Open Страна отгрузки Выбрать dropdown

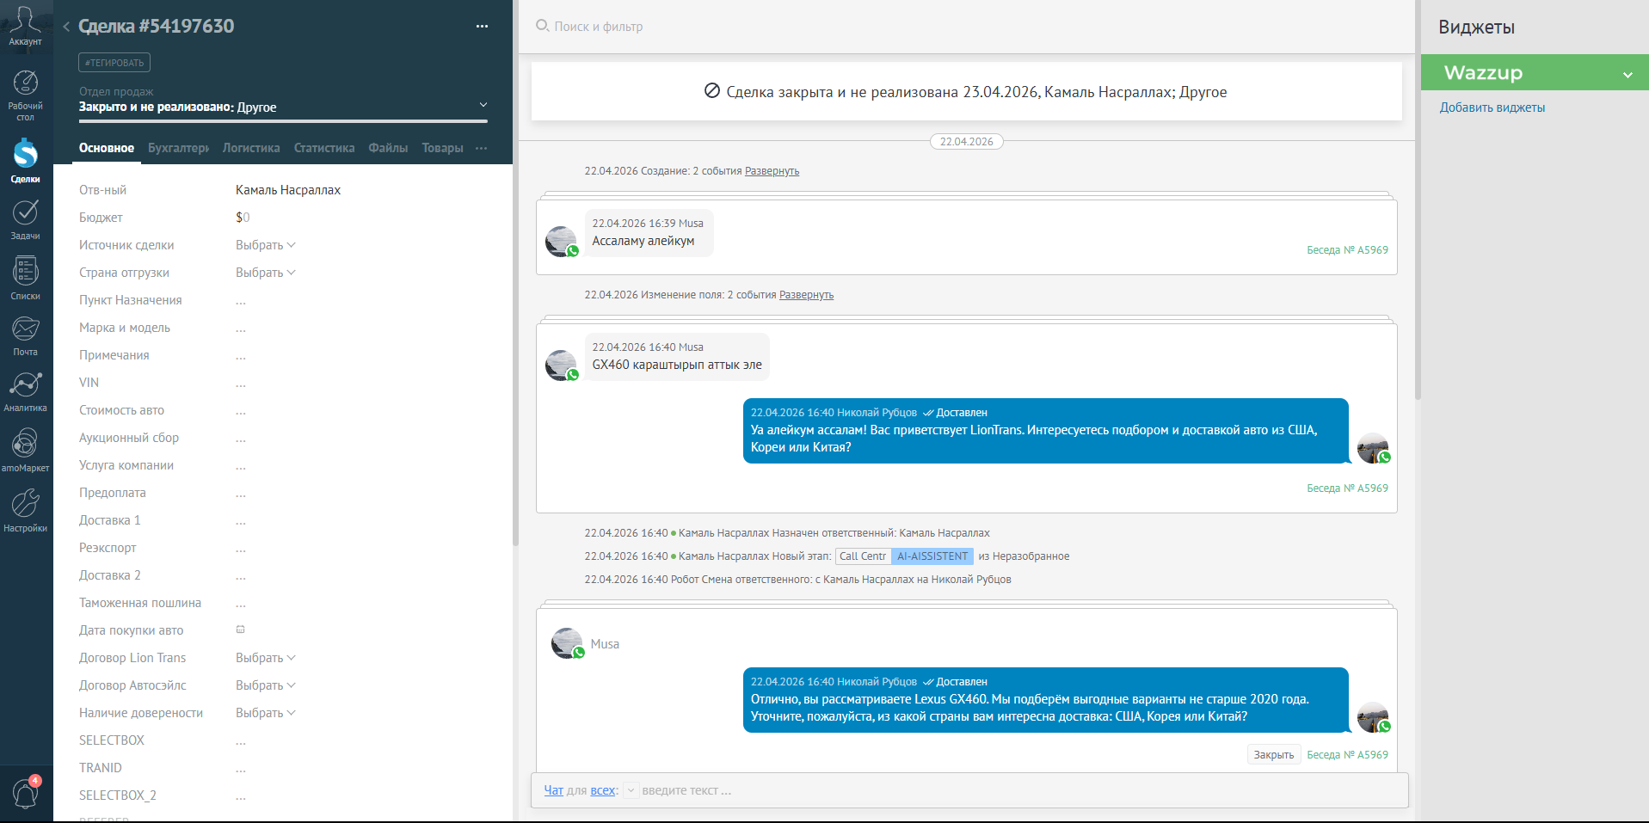pyautogui.click(x=265, y=273)
